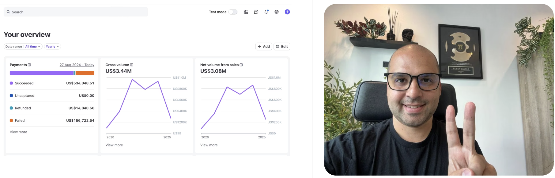Click the orange Failed segment of payments bar
This screenshot has width=555, height=178.
pyautogui.click(x=85, y=73)
